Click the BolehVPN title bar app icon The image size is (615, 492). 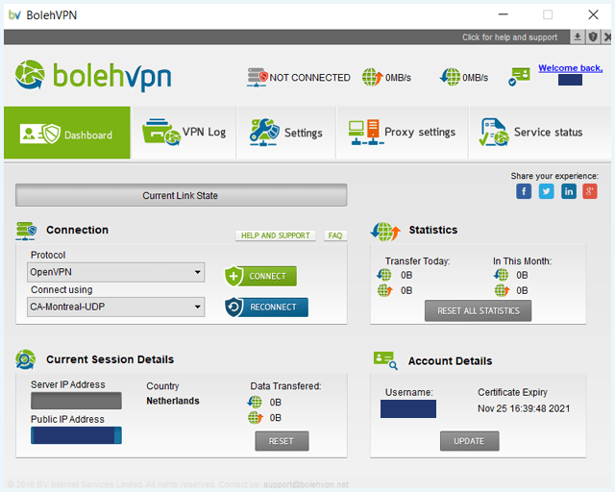click(x=14, y=15)
